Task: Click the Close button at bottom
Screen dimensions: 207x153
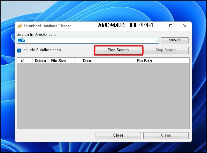Action: pos(118,135)
